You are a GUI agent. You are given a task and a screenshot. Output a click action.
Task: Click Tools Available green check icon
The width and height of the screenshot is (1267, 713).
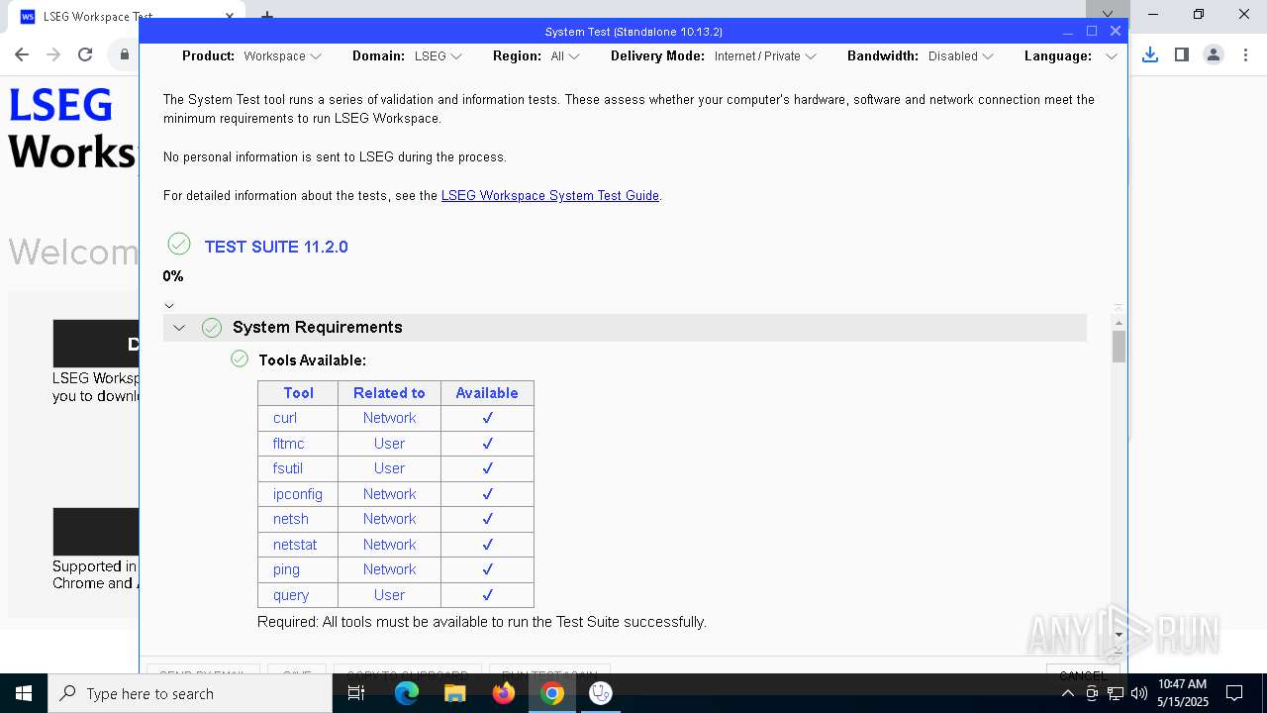pos(240,358)
